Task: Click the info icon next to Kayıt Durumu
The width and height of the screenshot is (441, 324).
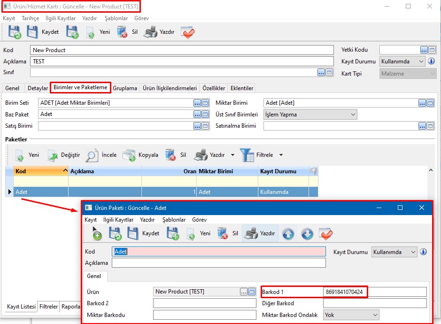Action: 431,62
